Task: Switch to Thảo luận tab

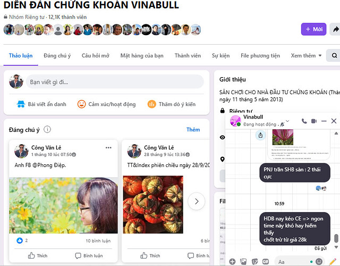Action: tap(21, 56)
